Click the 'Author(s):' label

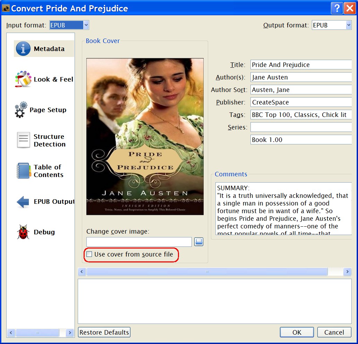coord(231,77)
